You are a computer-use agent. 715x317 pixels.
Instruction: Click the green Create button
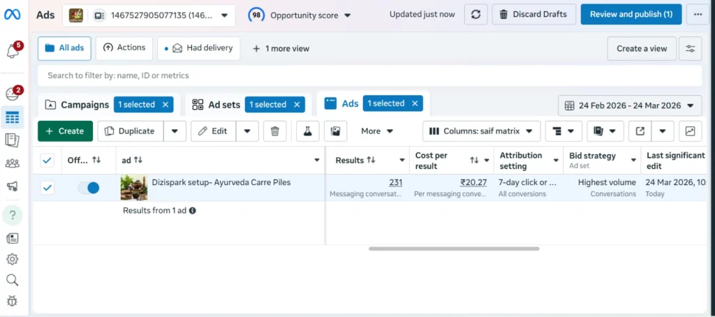[65, 131]
